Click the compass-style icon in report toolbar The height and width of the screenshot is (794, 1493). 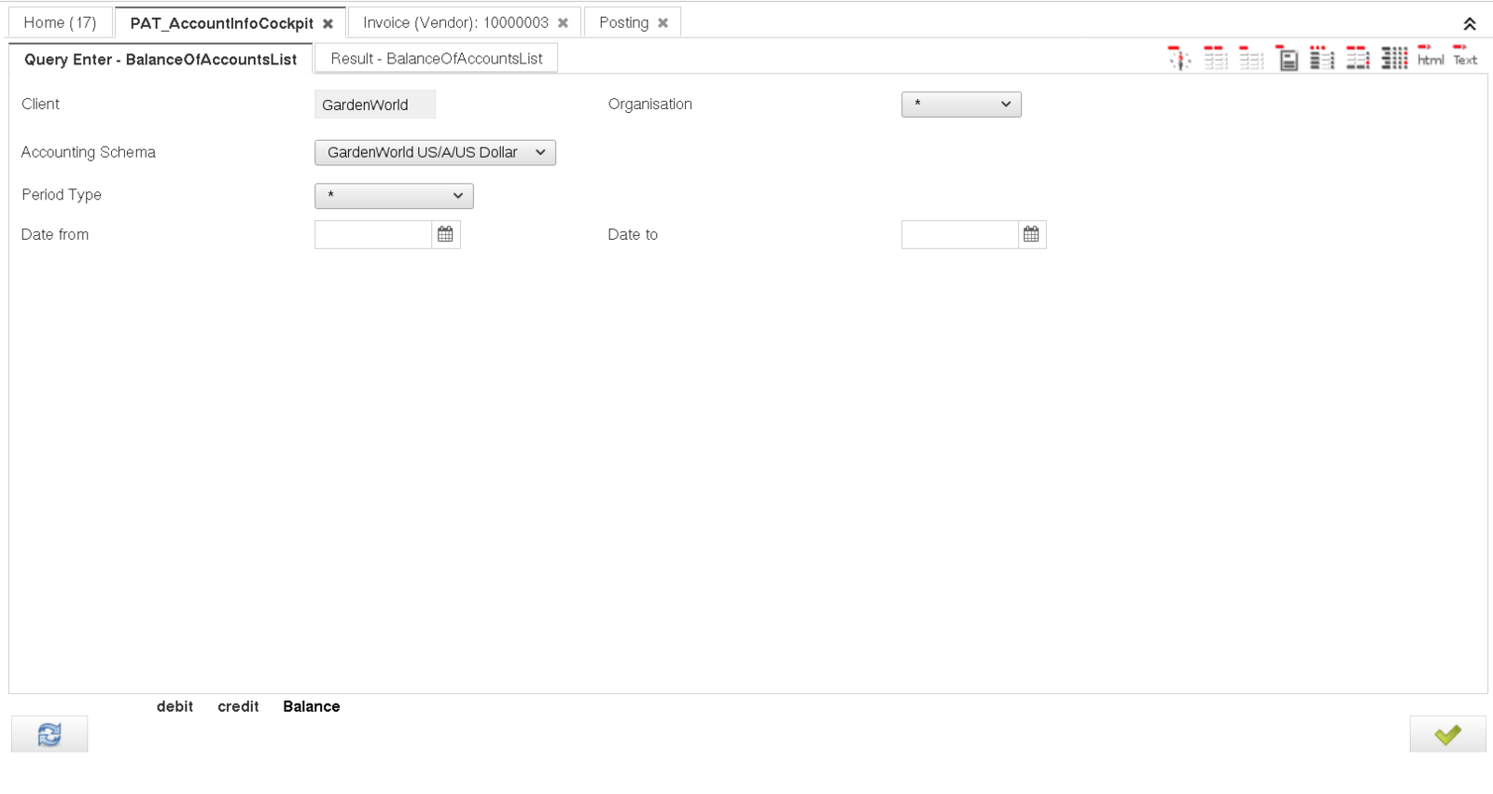tap(1179, 58)
